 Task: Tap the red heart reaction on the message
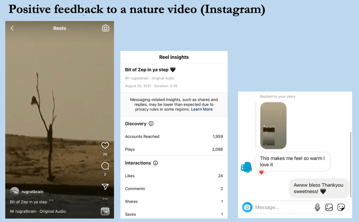click(261, 172)
